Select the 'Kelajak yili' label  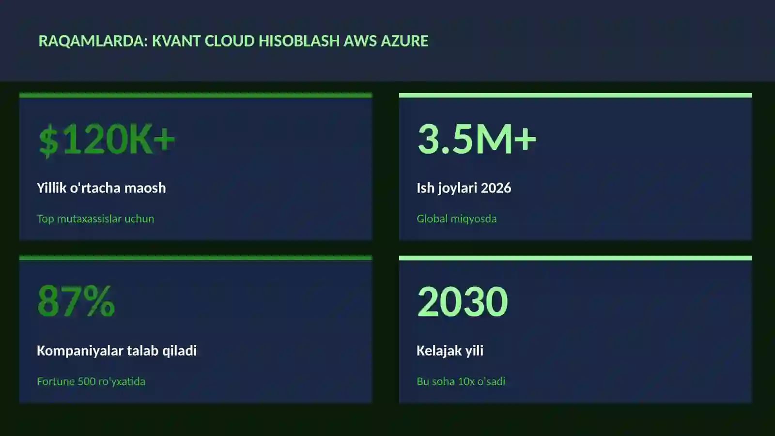[450, 351]
